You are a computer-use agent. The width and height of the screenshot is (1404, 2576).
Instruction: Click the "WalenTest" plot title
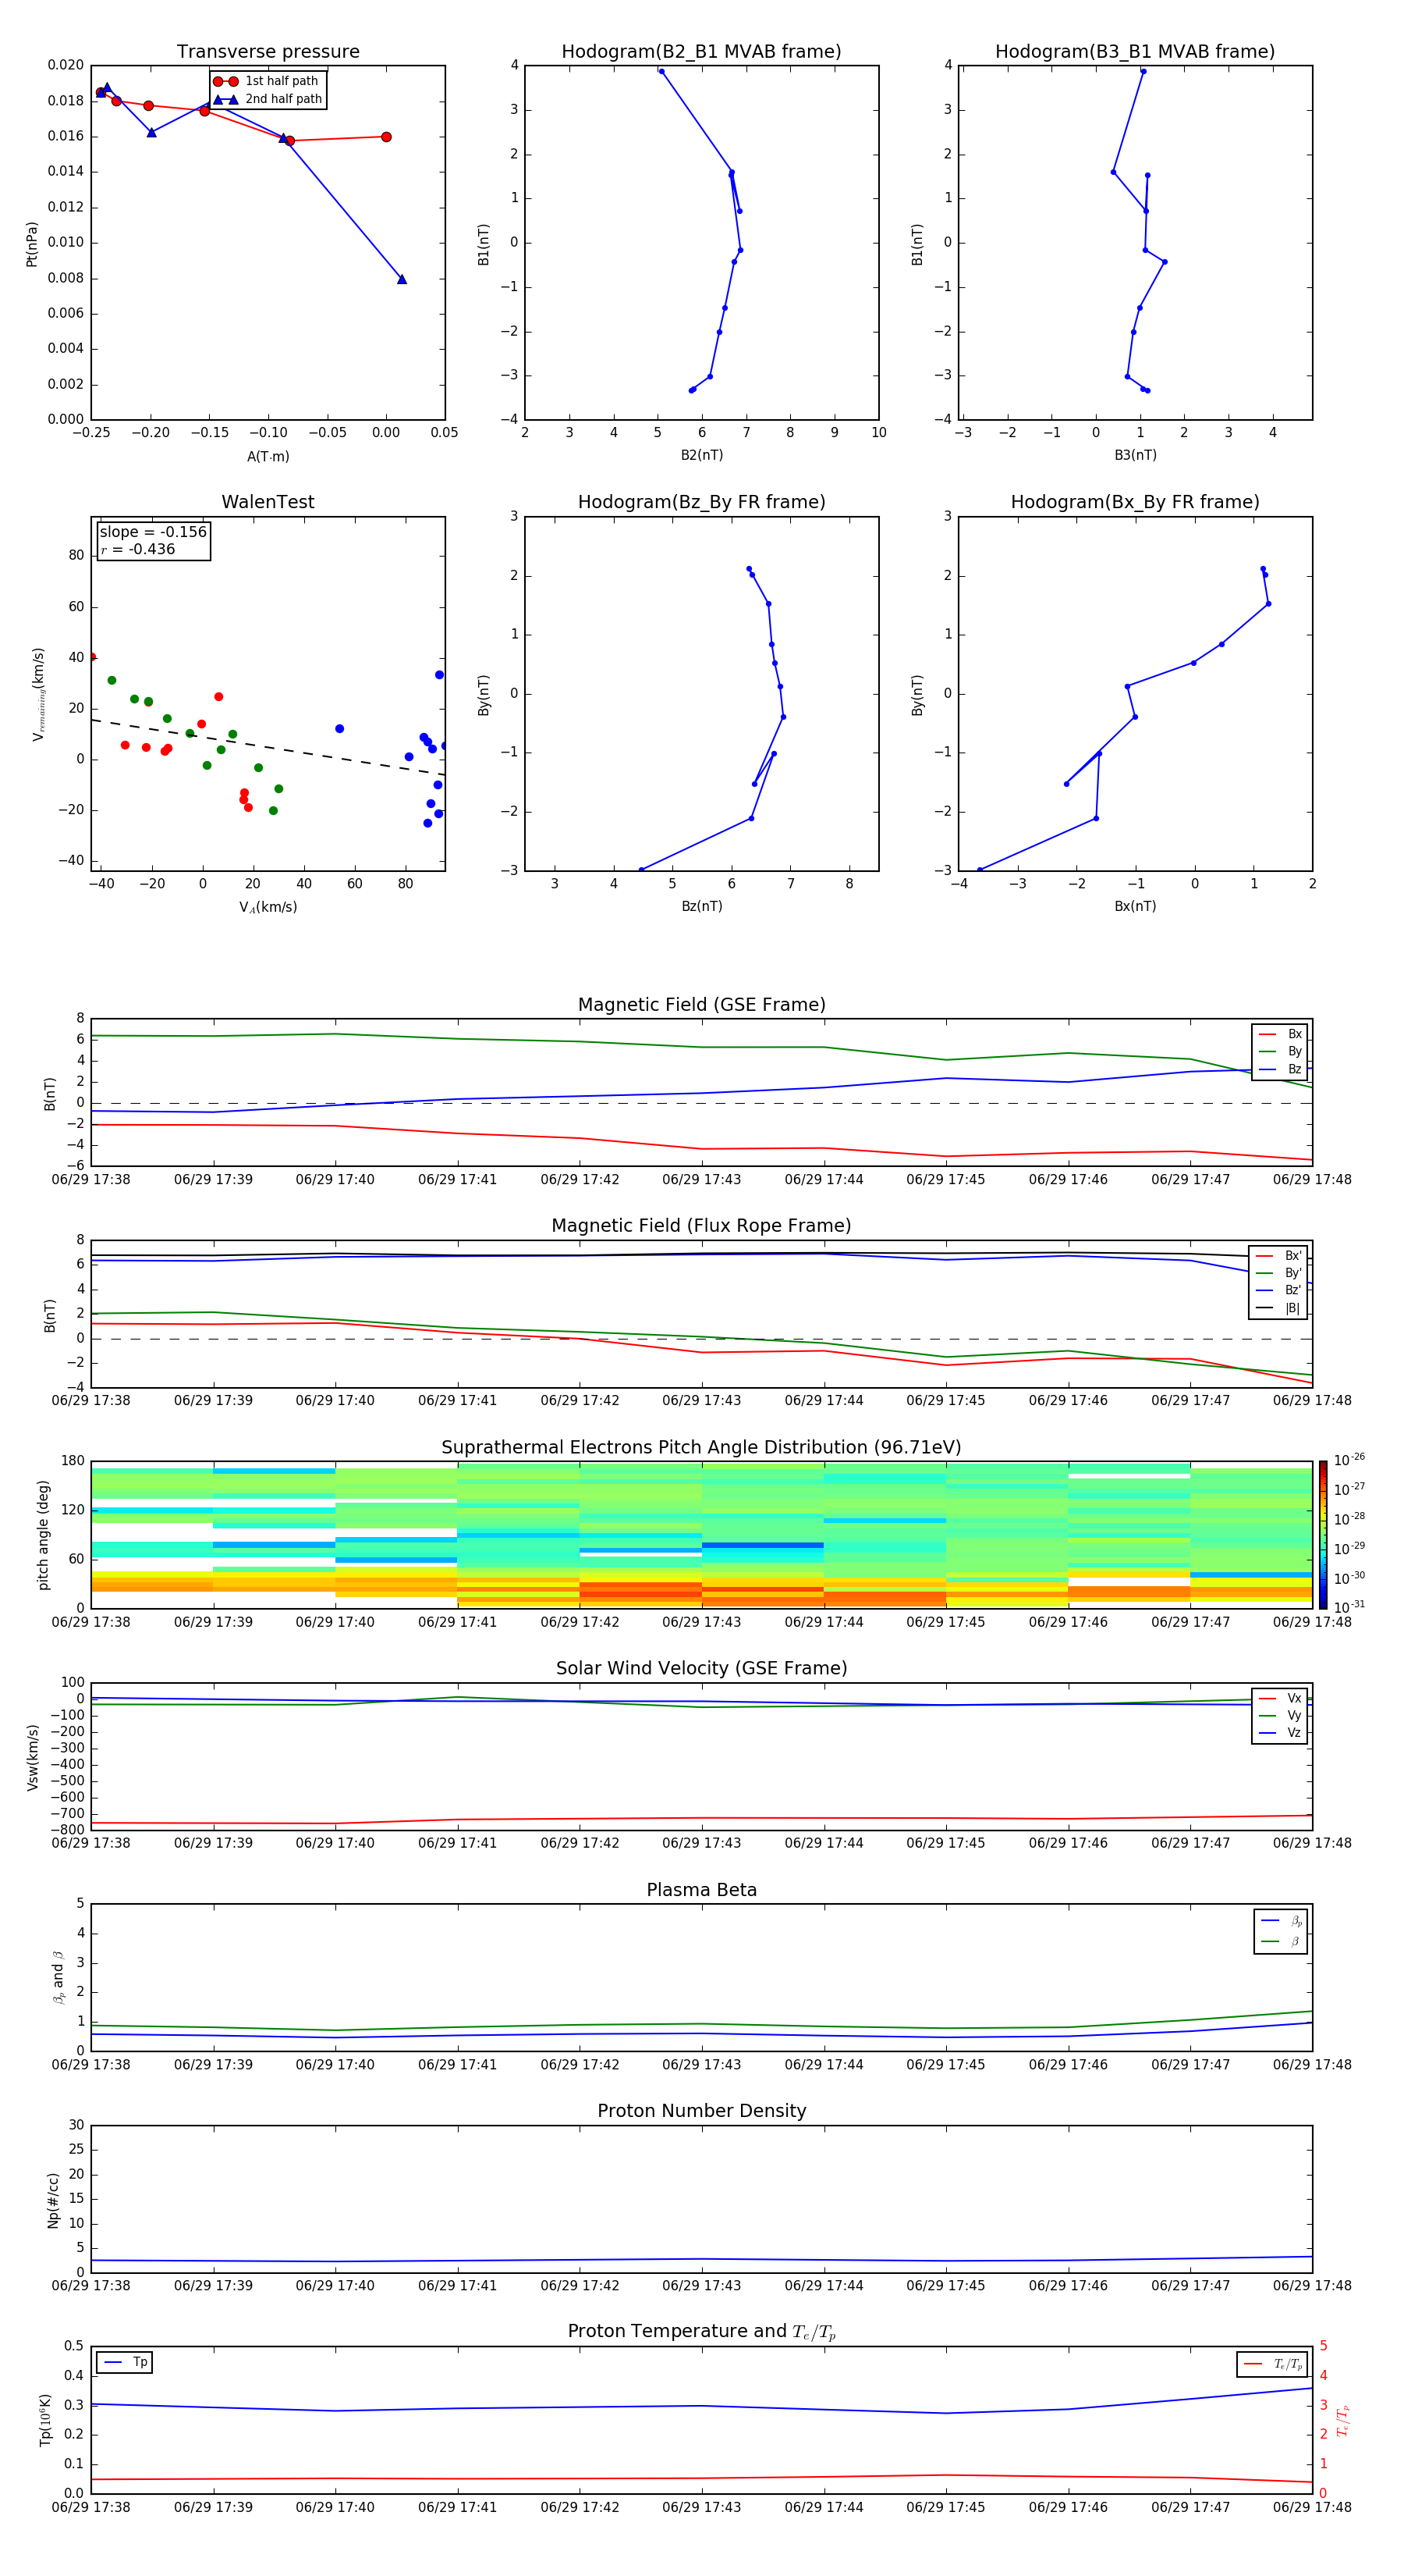click(268, 502)
